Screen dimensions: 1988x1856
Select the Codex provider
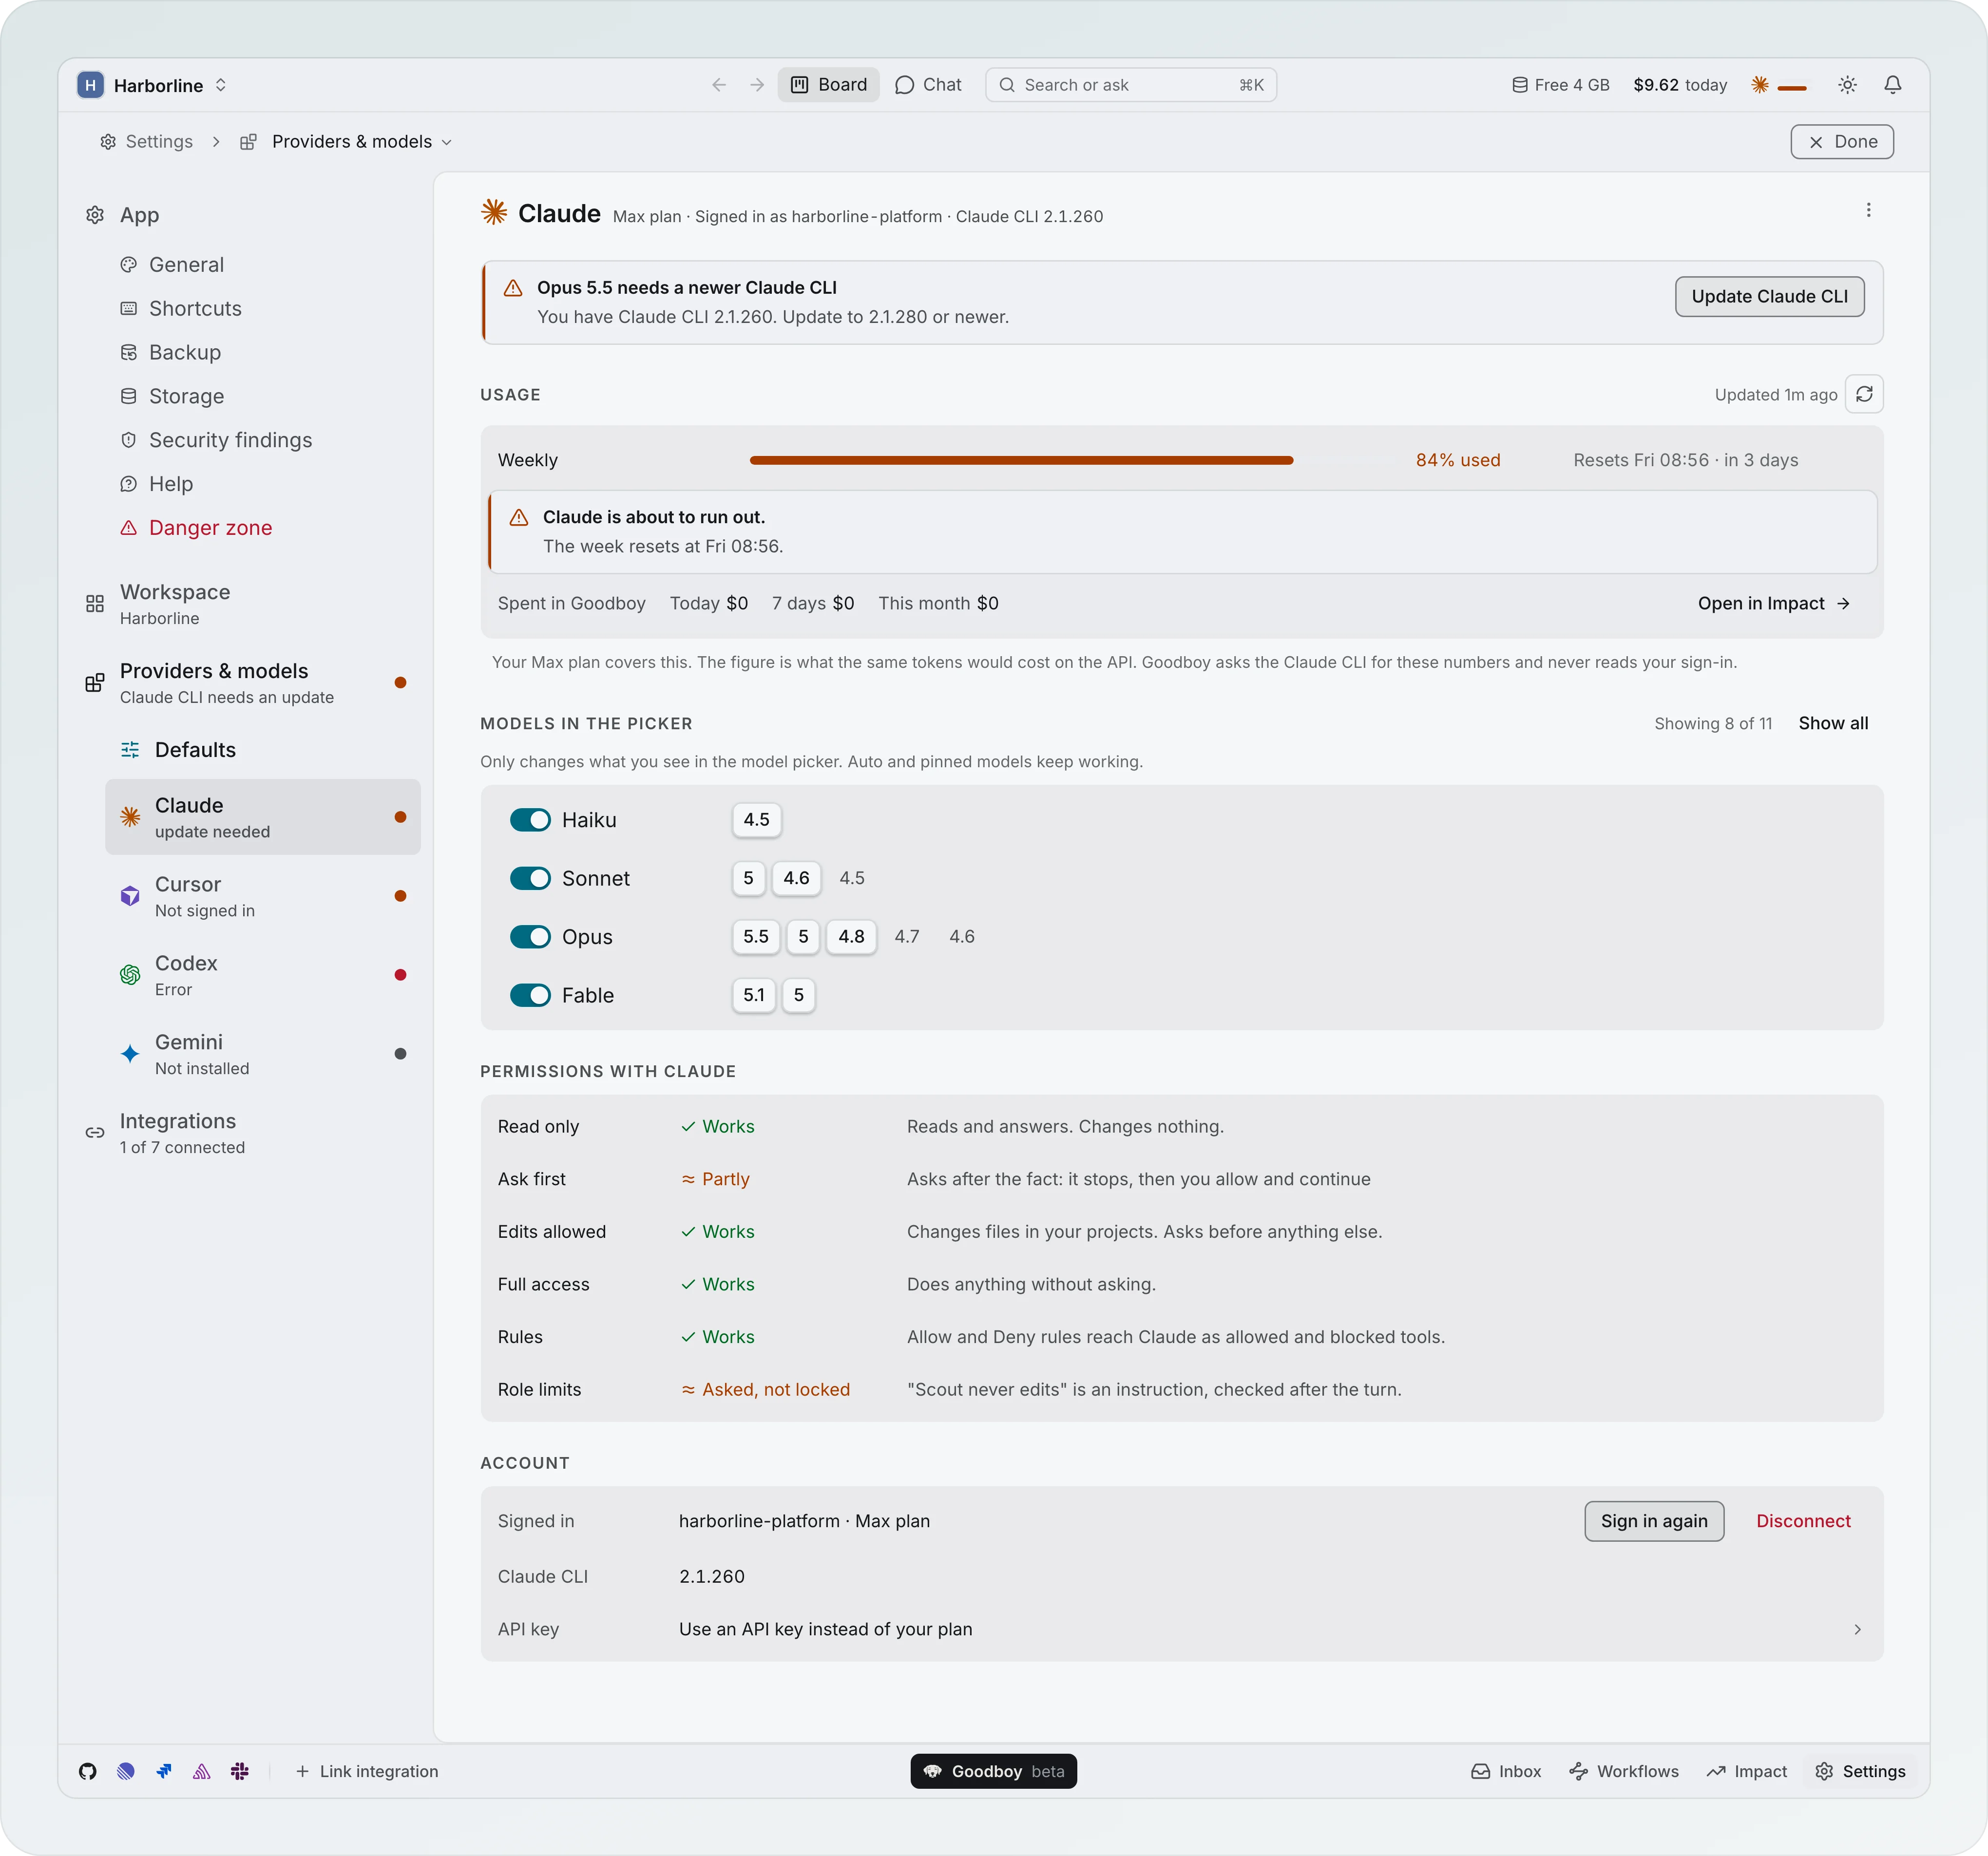coord(262,975)
